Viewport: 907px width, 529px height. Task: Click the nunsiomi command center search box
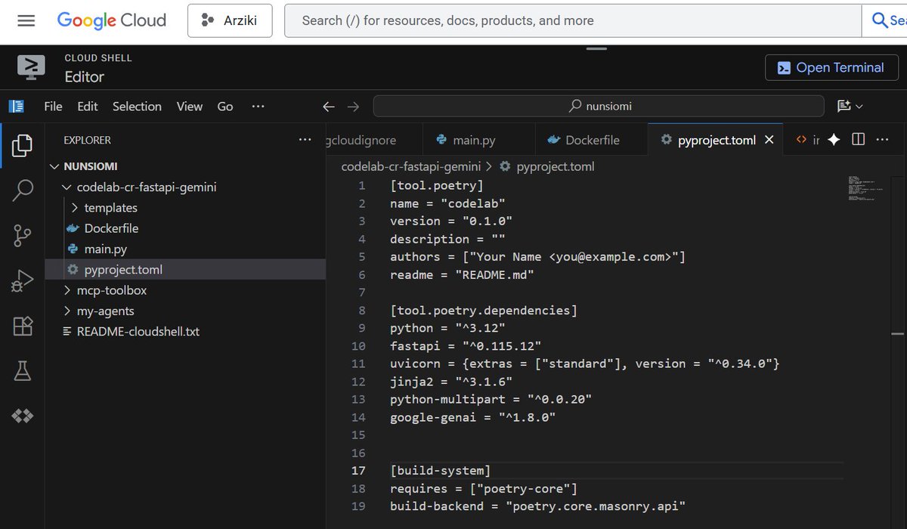coord(599,107)
